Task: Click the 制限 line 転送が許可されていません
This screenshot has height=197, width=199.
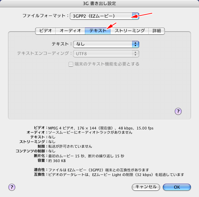Action: tap(65, 146)
